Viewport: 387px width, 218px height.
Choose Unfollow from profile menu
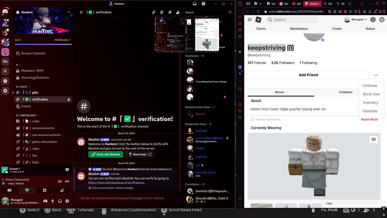(x=370, y=86)
